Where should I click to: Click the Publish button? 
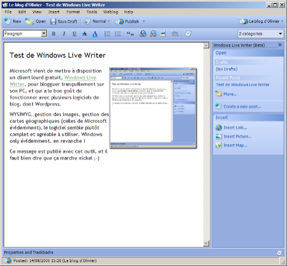point(127,22)
